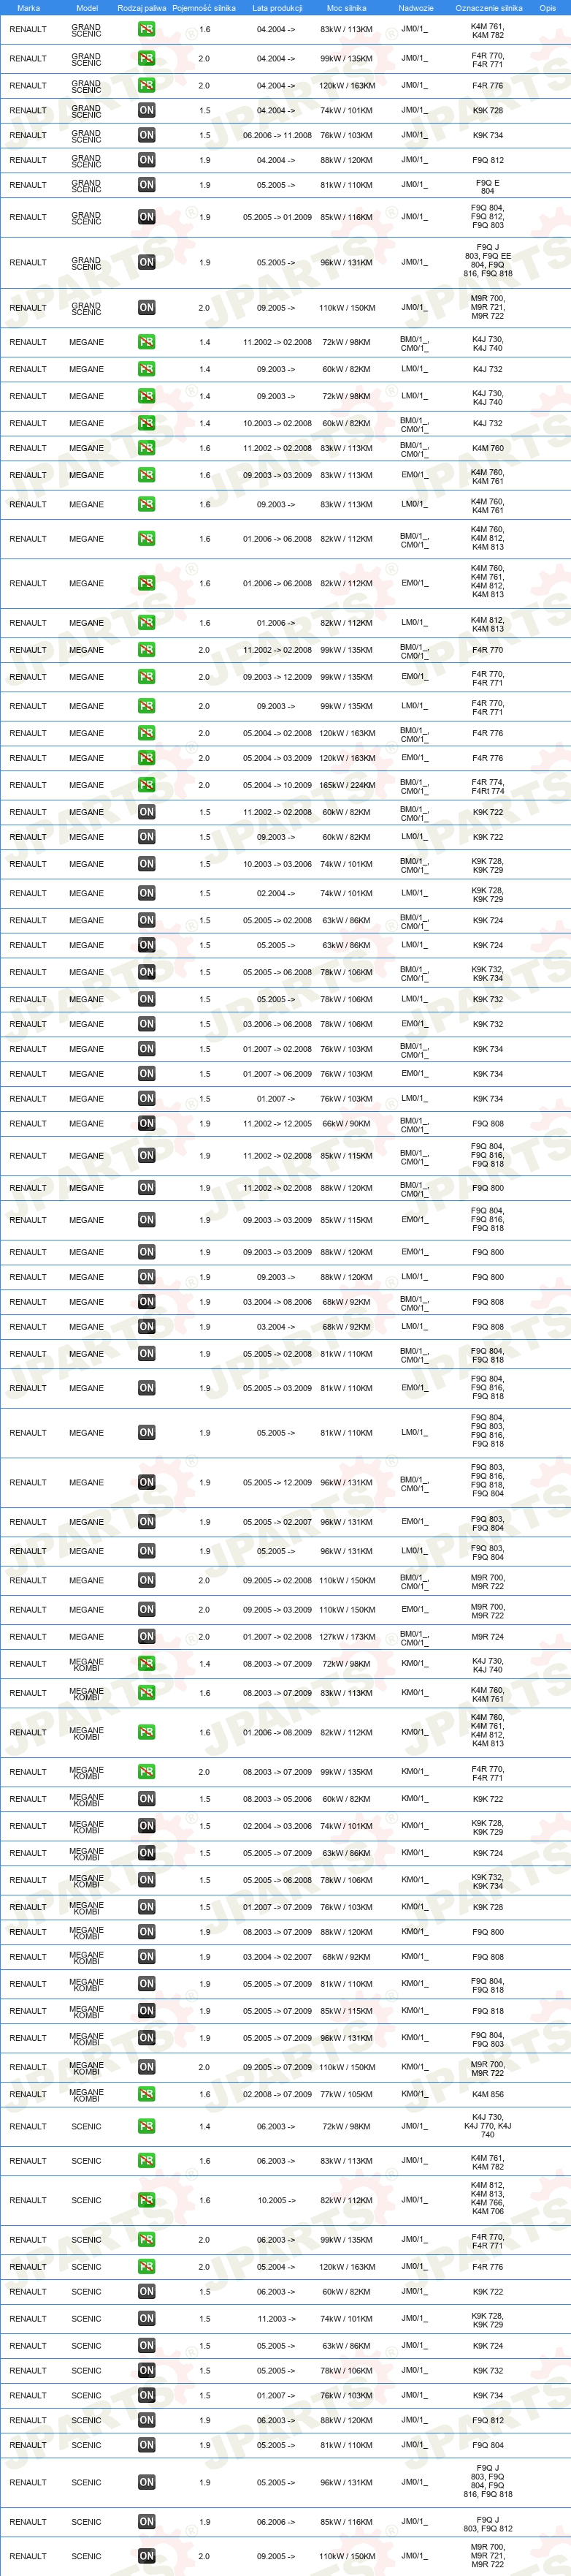The image size is (571, 2576).
Task: Click engine code 'F9Q E 804'
Action: click(x=488, y=186)
